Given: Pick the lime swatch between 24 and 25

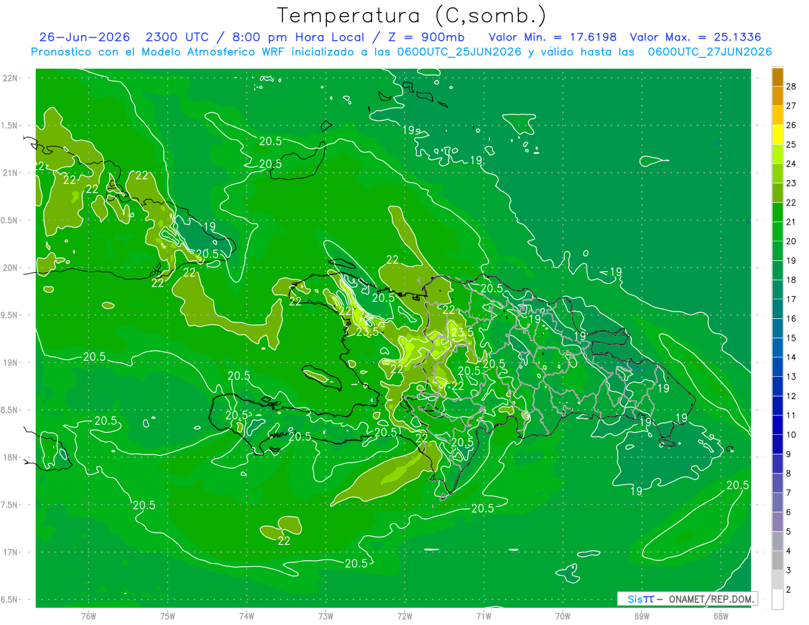Looking at the screenshot, I should point(777,154).
